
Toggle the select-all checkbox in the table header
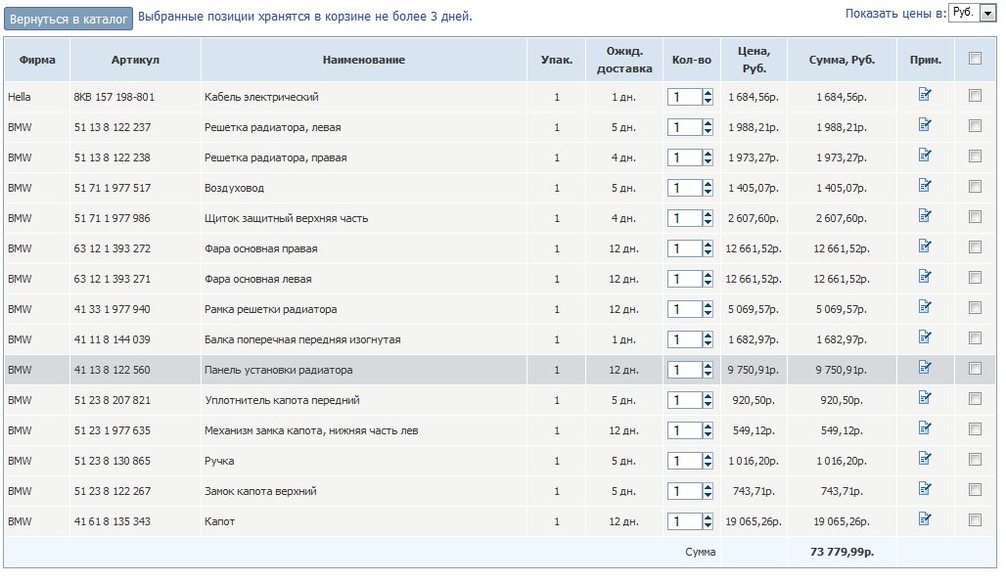[x=975, y=59]
